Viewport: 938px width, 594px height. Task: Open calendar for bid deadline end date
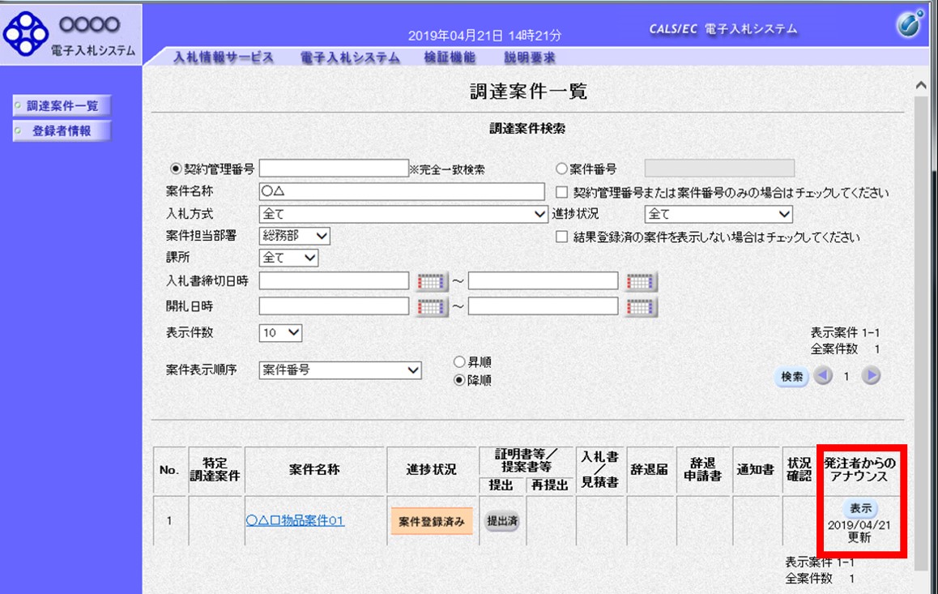pos(641,281)
